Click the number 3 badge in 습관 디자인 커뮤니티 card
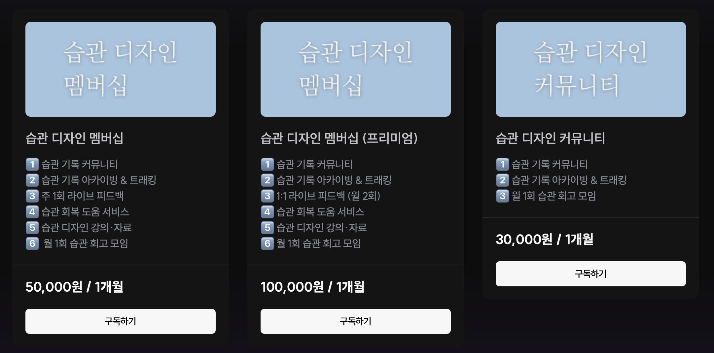Image resolution: width=714 pixels, height=353 pixels. click(x=502, y=196)
